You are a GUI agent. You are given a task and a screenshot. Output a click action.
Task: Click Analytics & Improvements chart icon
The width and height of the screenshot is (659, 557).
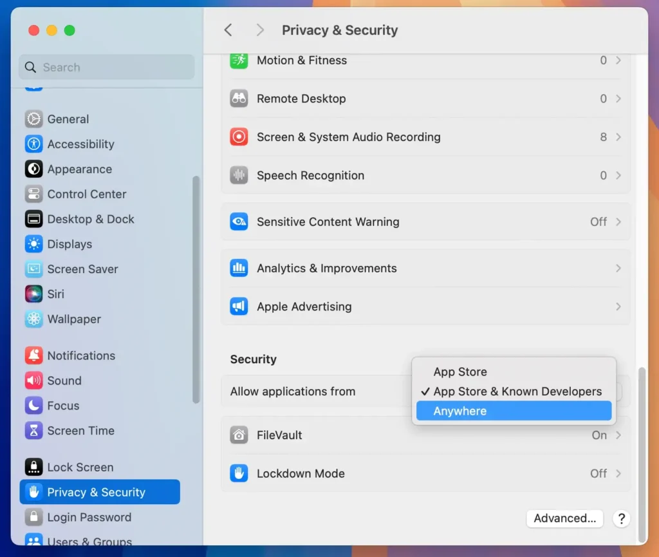coord(239,269)
